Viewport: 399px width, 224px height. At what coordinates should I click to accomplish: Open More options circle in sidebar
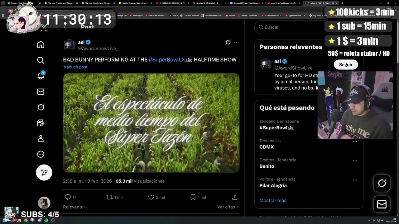coord(41,154)
